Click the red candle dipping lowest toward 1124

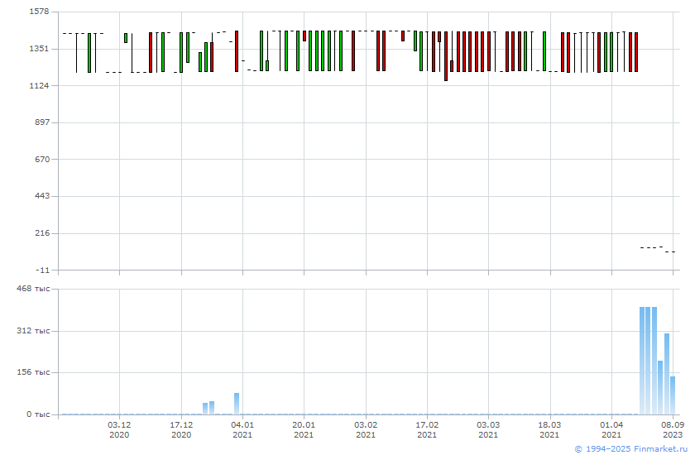pyautogui.click(x=446, y=56)
